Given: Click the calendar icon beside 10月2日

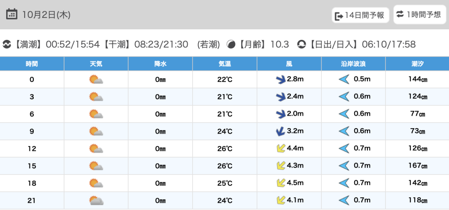Looking at the screenshot, I should (12, 14).
